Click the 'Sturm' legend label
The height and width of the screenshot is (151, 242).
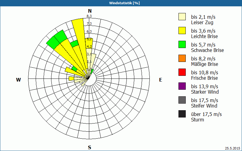coord(198,120)
